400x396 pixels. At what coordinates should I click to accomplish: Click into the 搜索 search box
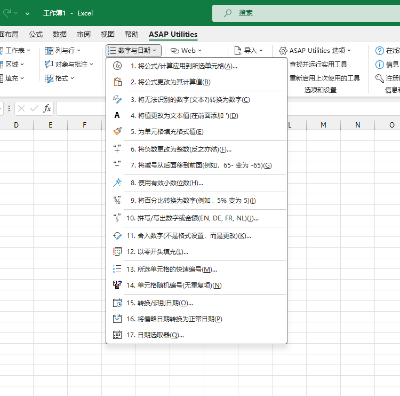[306, 13]
